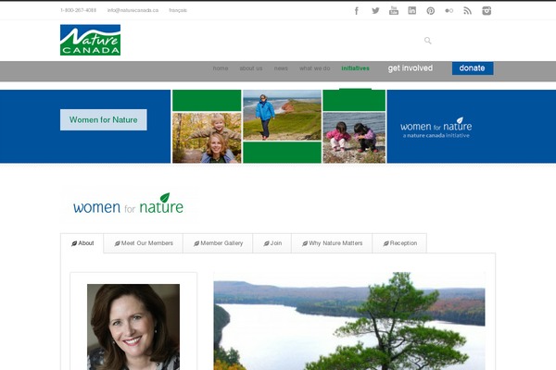
Task: Open the Instagram social icon
Action: tap(486, 11)
